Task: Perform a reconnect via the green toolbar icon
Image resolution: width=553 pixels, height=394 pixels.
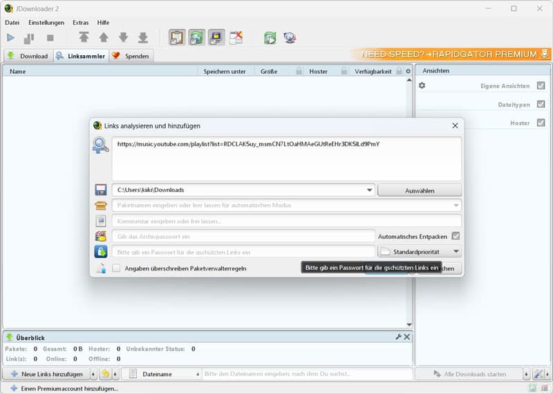Action: point(270,38)
